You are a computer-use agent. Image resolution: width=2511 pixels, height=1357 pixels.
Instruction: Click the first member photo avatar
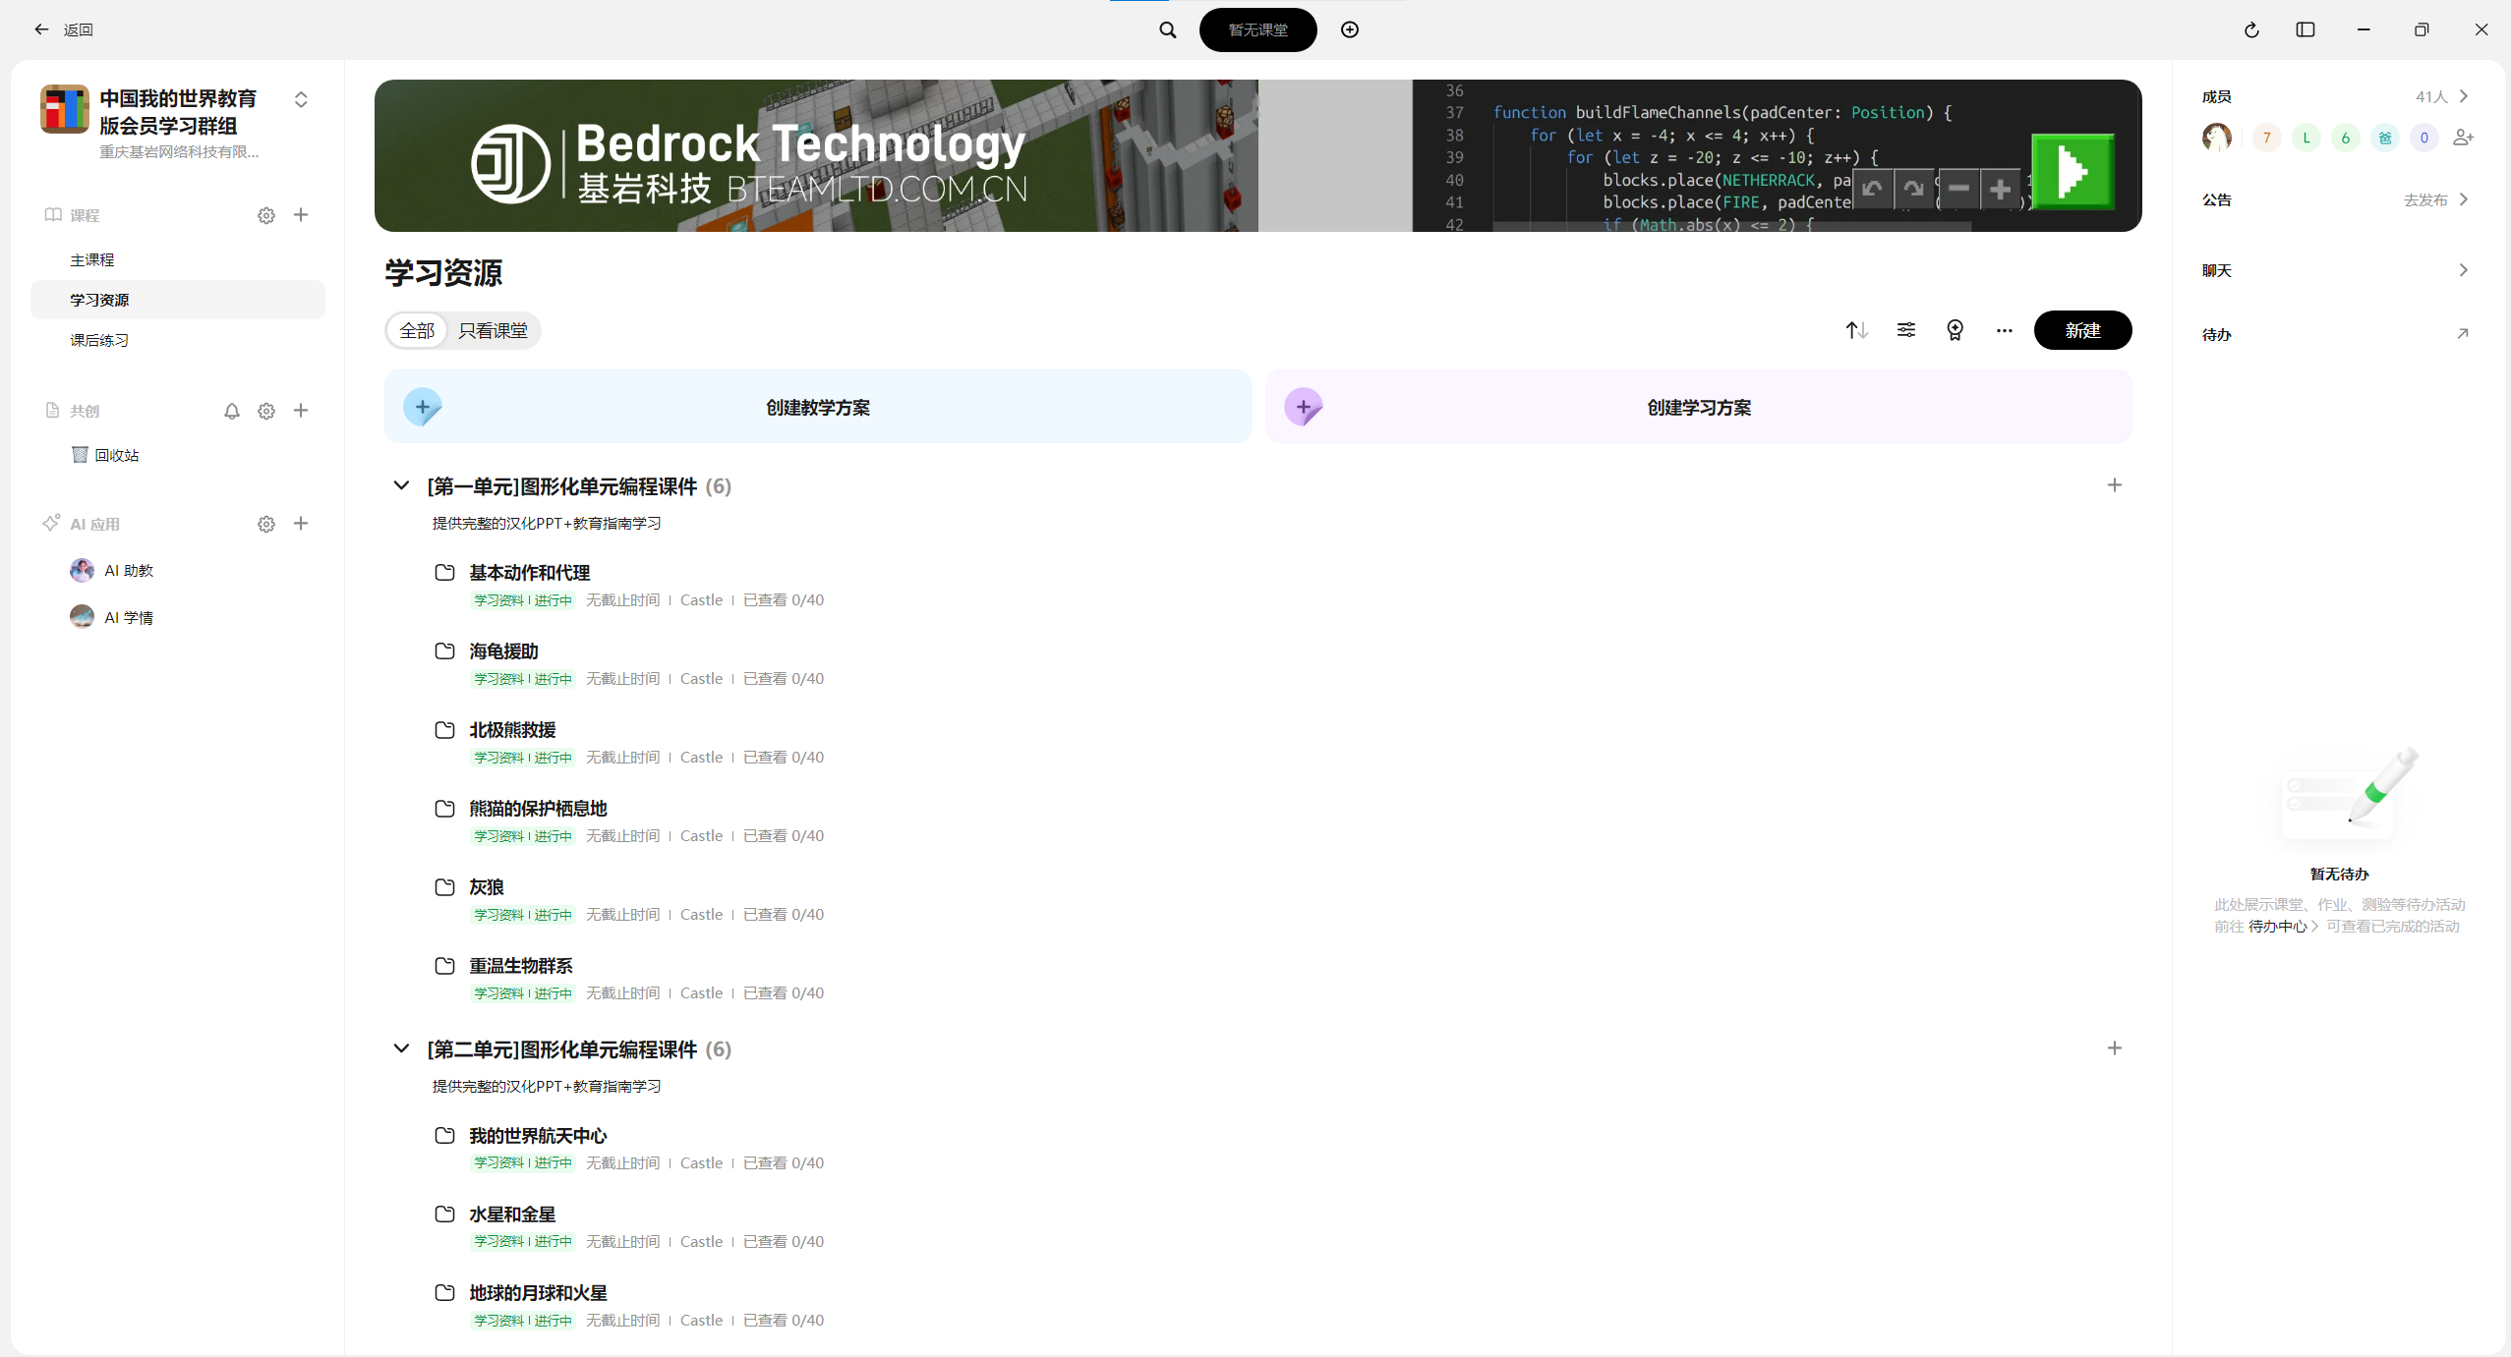click(x=2217, y=138)
